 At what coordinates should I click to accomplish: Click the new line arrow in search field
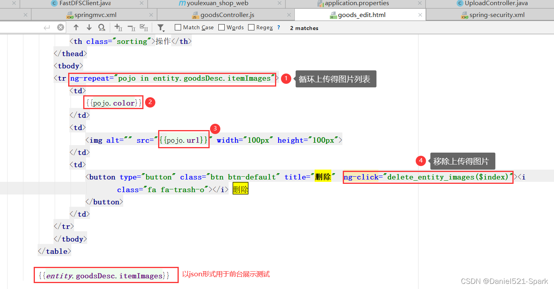coord(47,27)
